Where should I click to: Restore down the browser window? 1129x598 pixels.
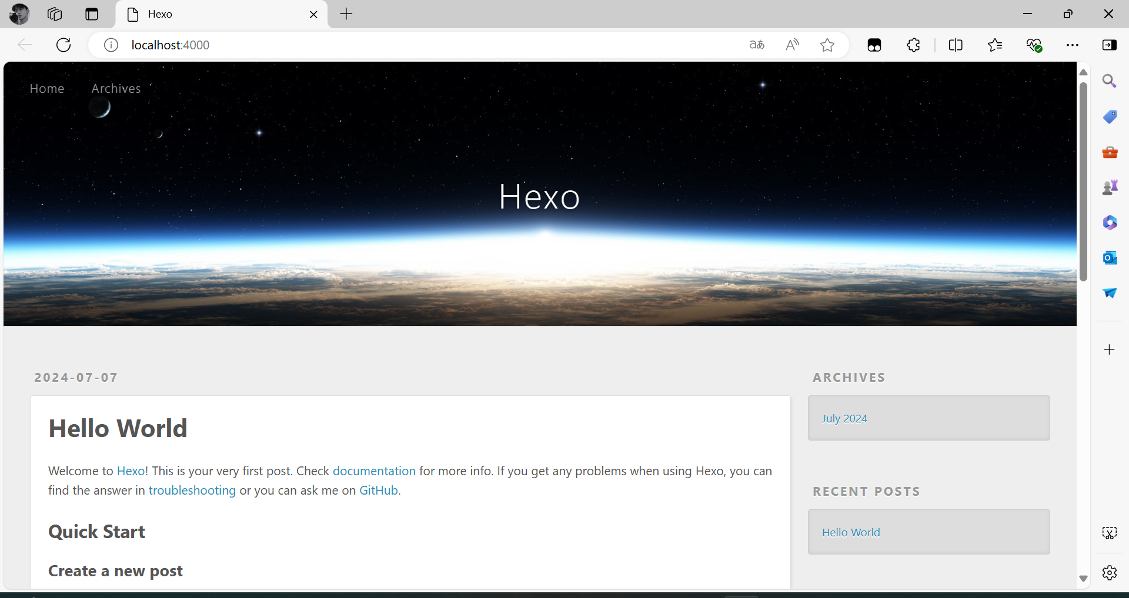[1068, 14]
